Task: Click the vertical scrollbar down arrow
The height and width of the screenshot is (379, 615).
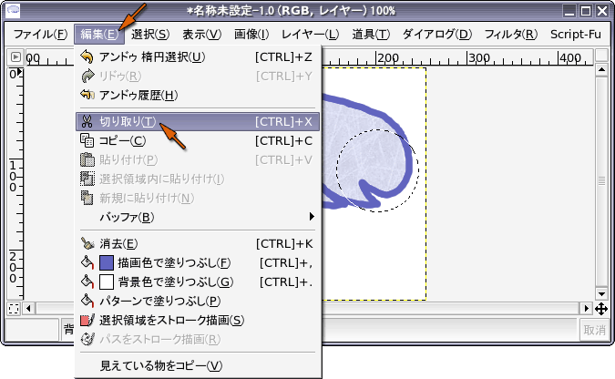Action: 601,294
